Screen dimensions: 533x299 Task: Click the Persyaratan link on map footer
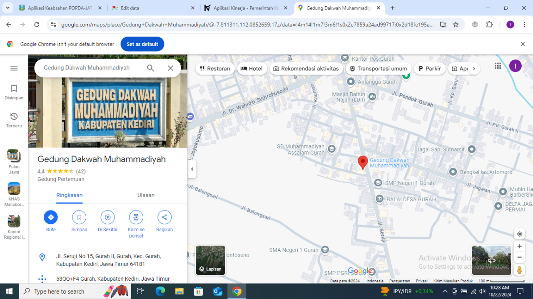(x=400, y=281)
